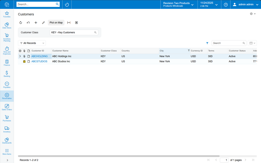This screenshot has height=163, width=261.
Task: Click the help question mark icon
Action: coord(226,5)
